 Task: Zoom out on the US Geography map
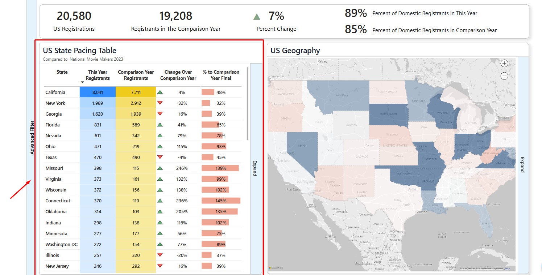[504, 76]
